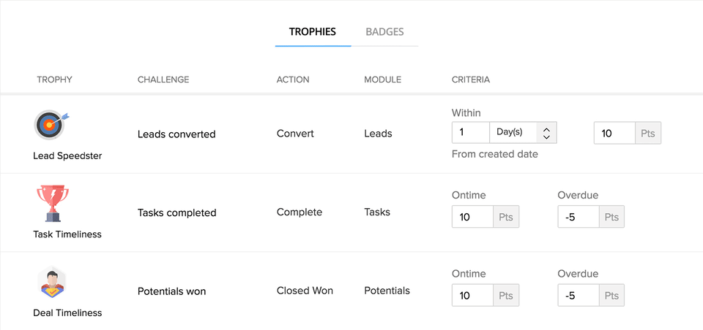Click the Leads converted challenge text
The width and height of the screenshot is (703, 330).
(x=176, y=134)
